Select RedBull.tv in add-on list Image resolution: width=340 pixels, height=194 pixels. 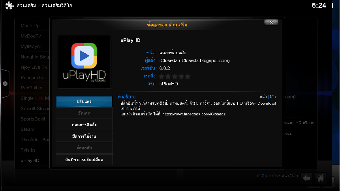32,88
